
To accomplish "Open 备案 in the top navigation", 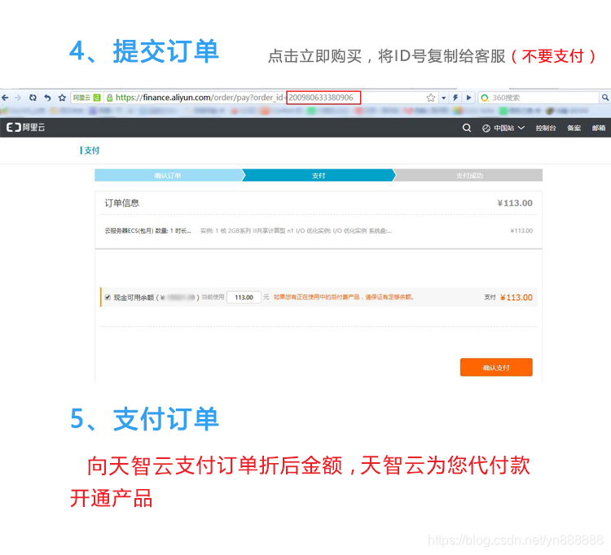I will 574,128.
